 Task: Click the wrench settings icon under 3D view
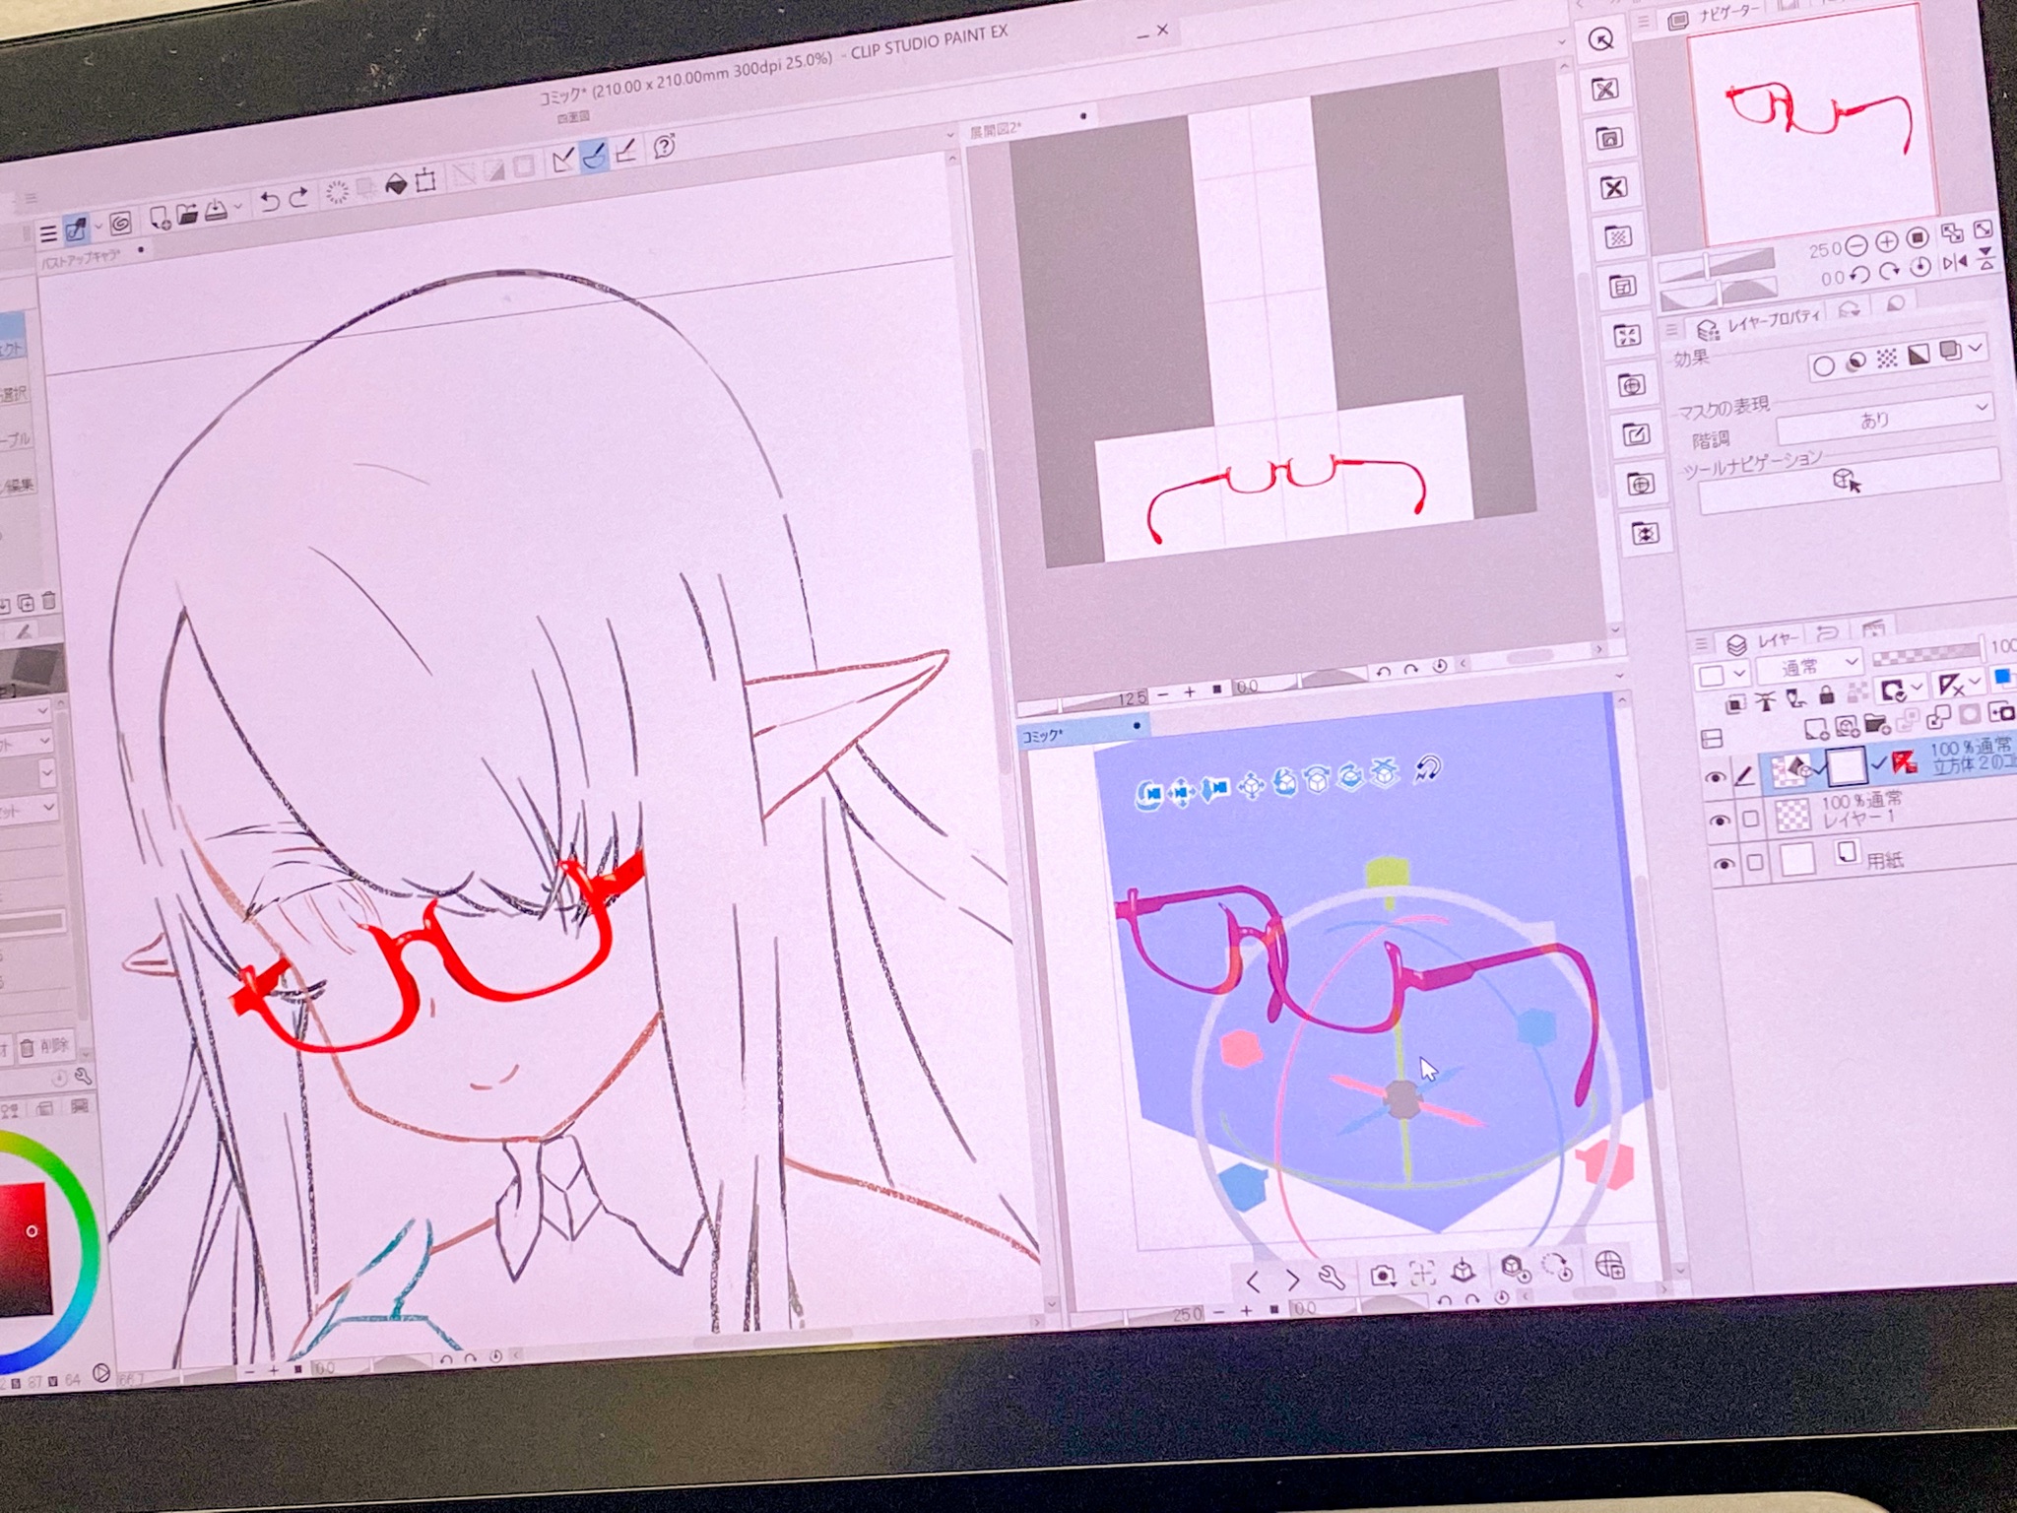(x=1332, y=1279)
